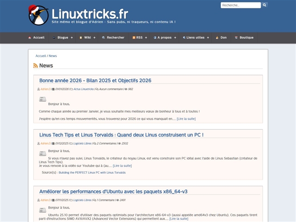Click the A propos info icon
This screenshot has width=296, height=222.
click(155, 37)
